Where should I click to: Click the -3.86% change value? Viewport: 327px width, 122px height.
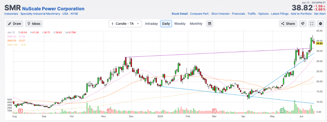pos(320,9)
